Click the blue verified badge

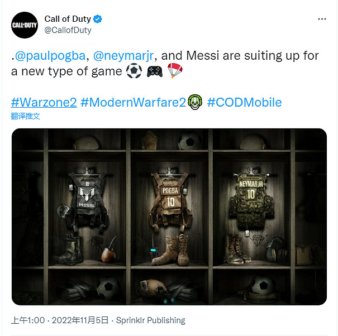[x=98, y=20]
